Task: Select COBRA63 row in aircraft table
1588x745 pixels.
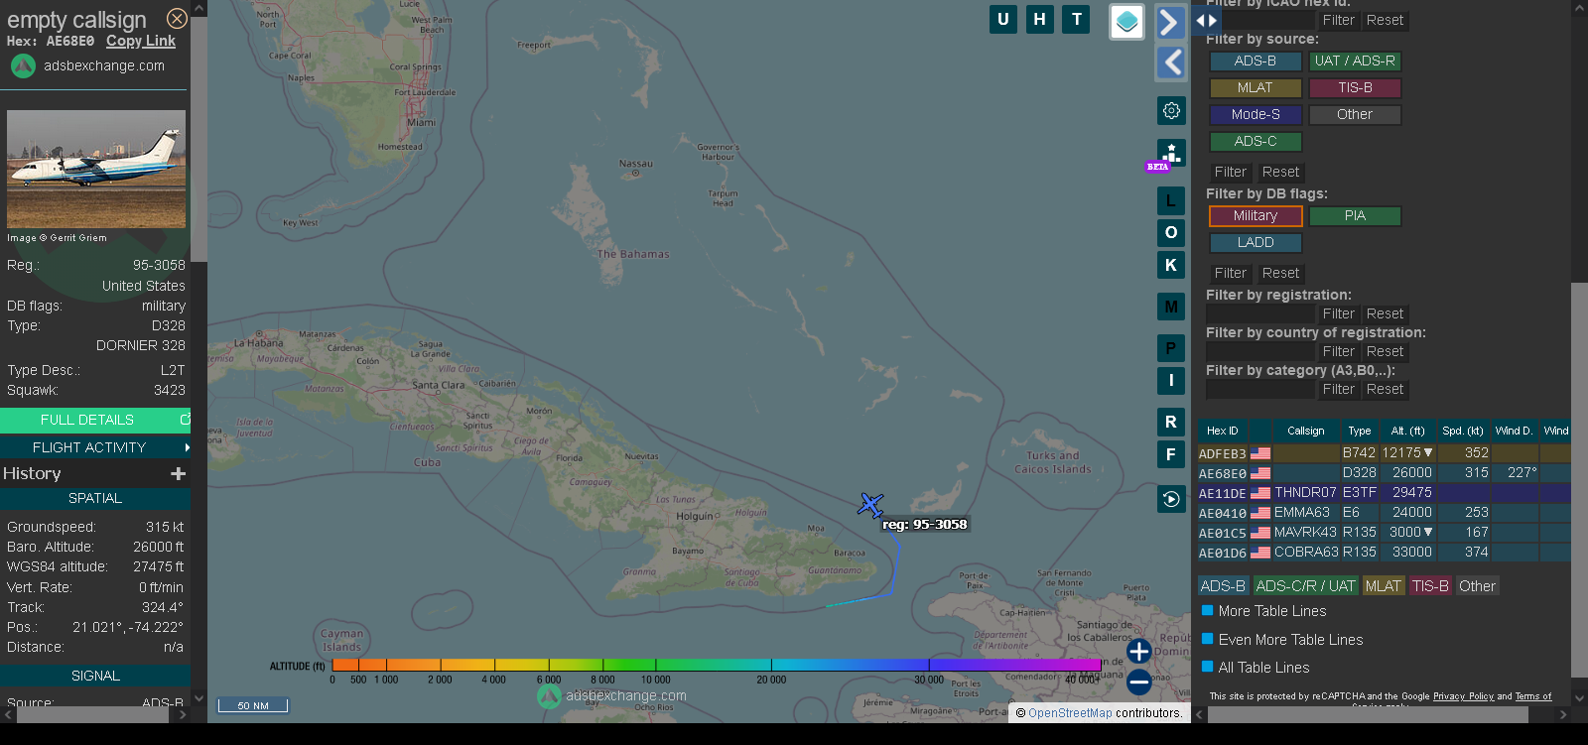Action: pos(1384,553)
